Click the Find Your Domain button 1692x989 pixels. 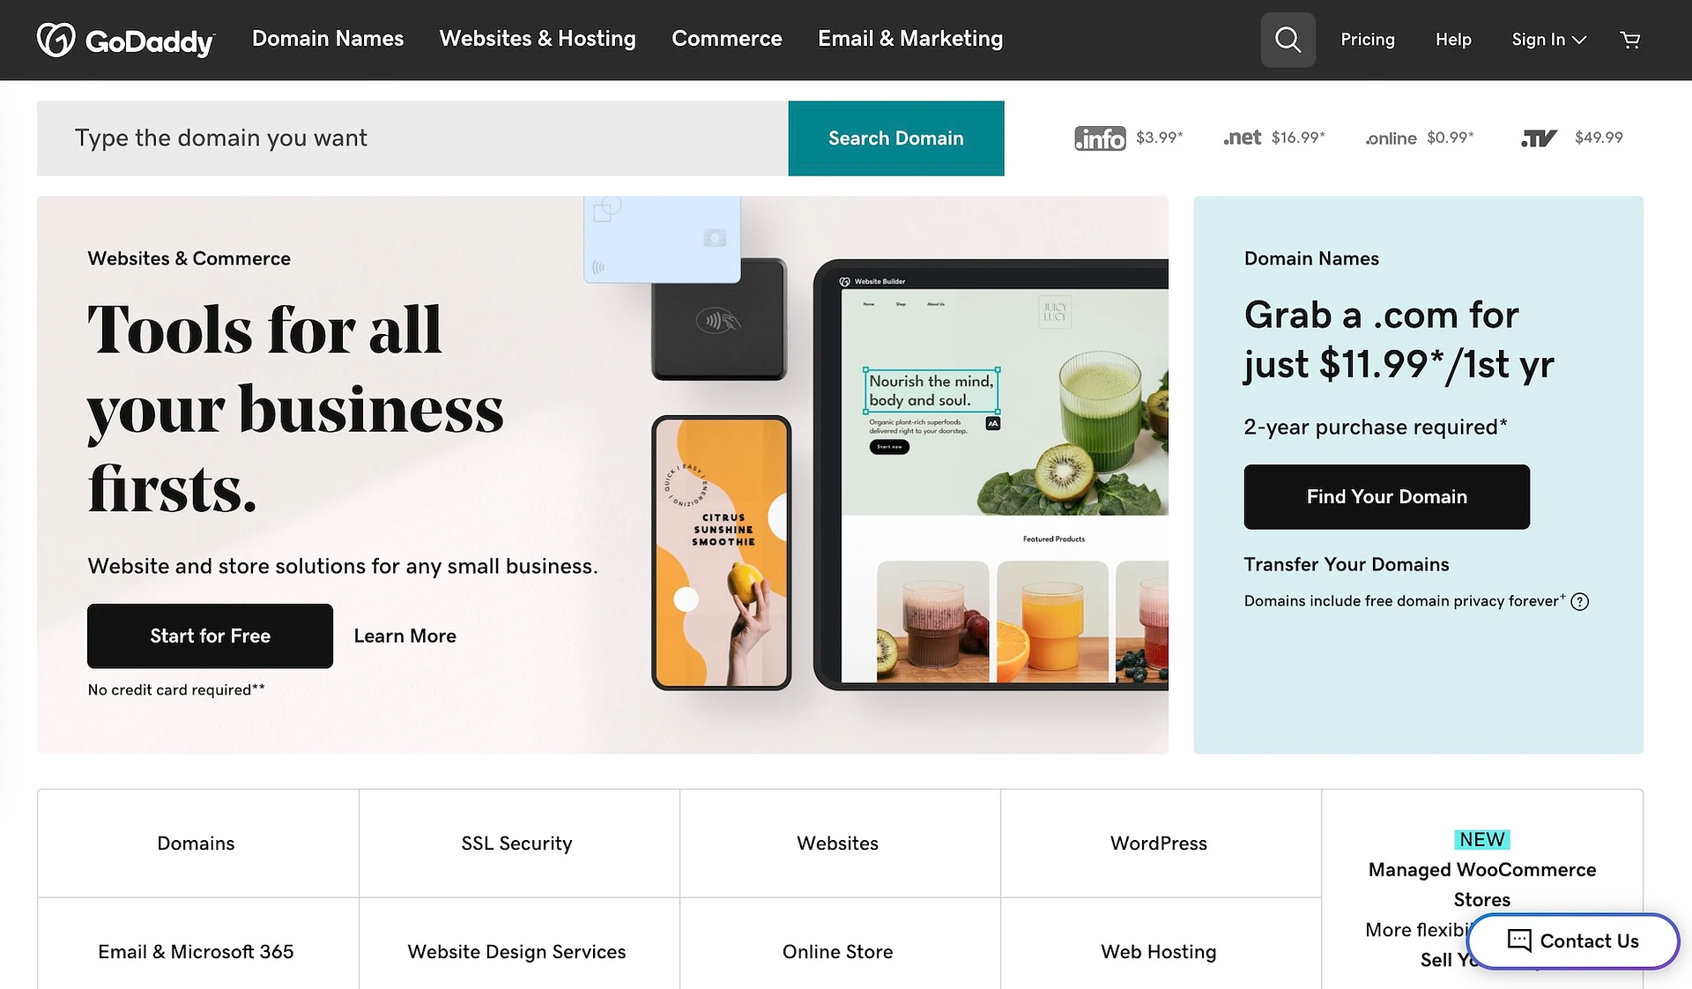pos(1386,495)
